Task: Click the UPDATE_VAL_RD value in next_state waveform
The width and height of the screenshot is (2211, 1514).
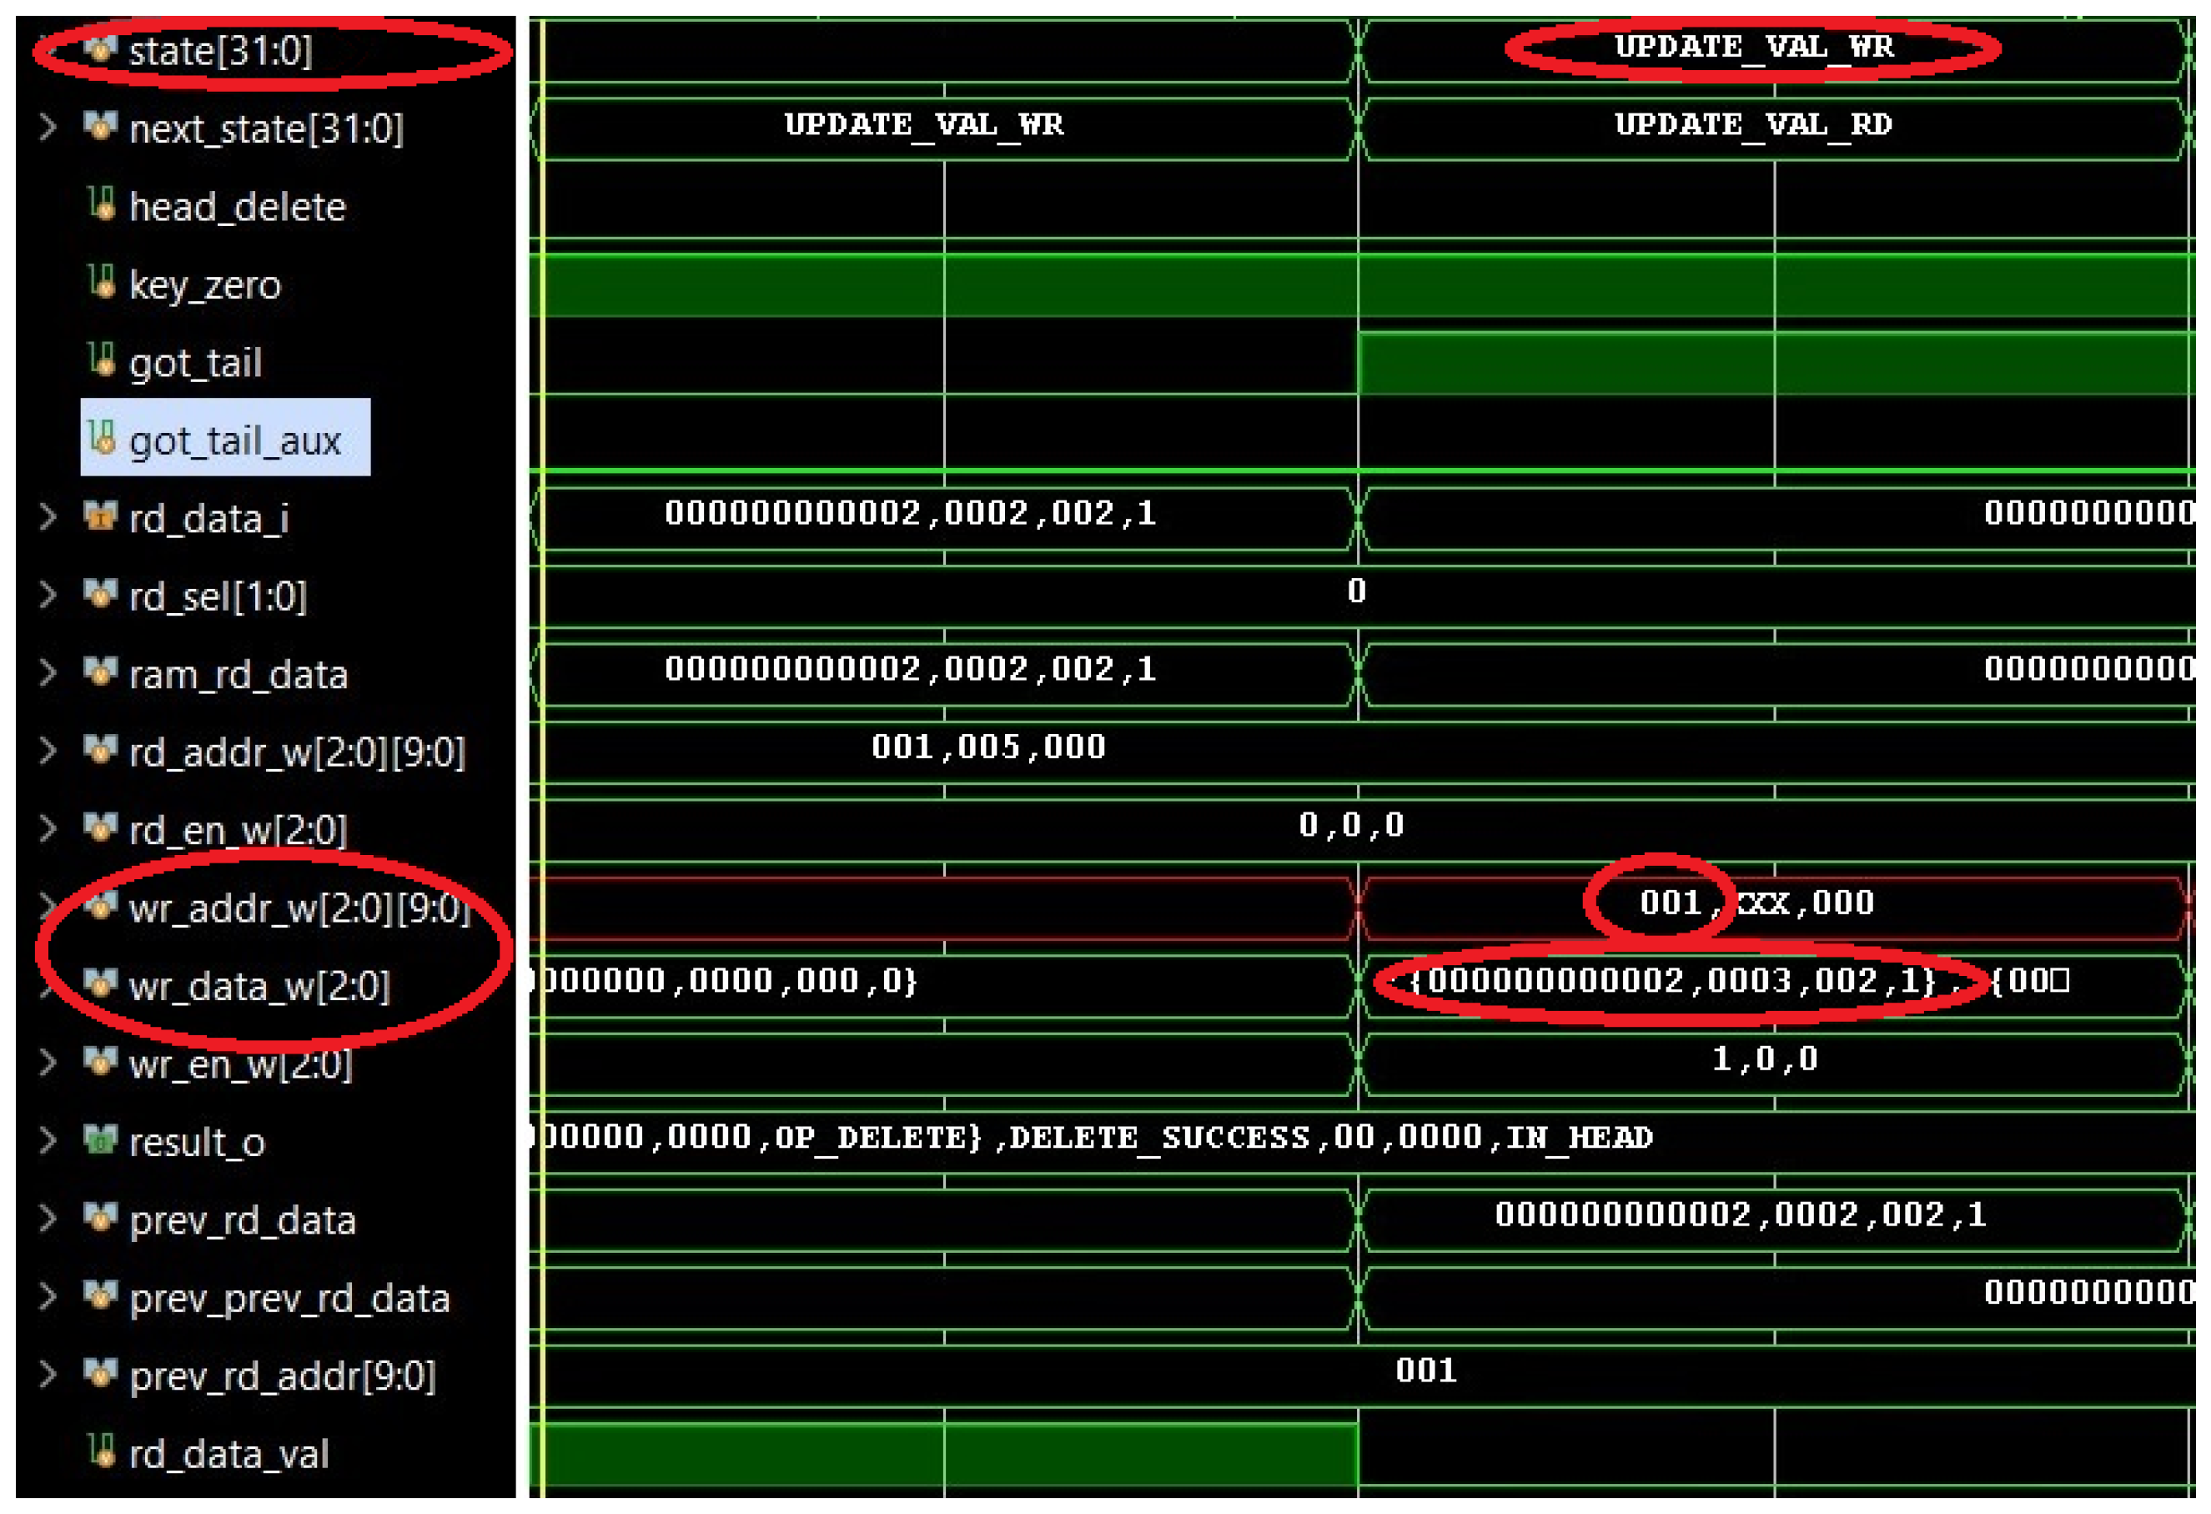Action: [1753, 124]
